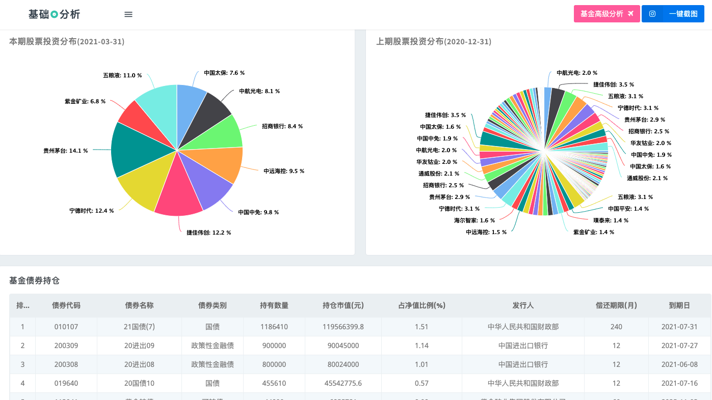Click the label 招商银行: 8.4 %

282,126
